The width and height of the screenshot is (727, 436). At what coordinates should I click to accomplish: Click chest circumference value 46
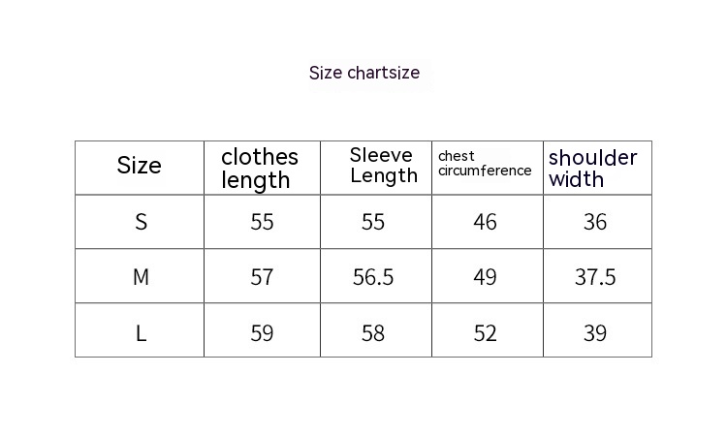(x=485, y=222)
